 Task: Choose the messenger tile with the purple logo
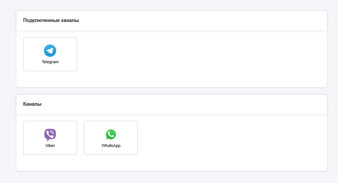click(x=50, y=138)
